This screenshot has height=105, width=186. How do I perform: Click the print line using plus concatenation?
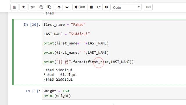coord(76,43)
